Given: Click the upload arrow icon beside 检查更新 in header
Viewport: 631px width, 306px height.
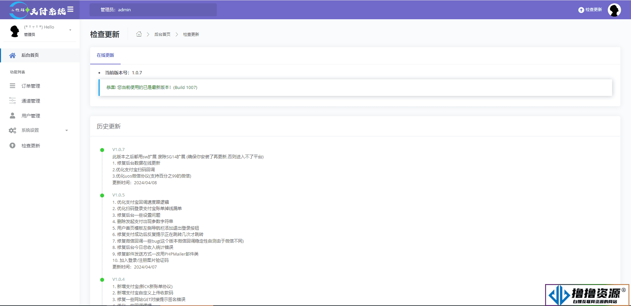Looking at the screenshot, I should (581, 10).
